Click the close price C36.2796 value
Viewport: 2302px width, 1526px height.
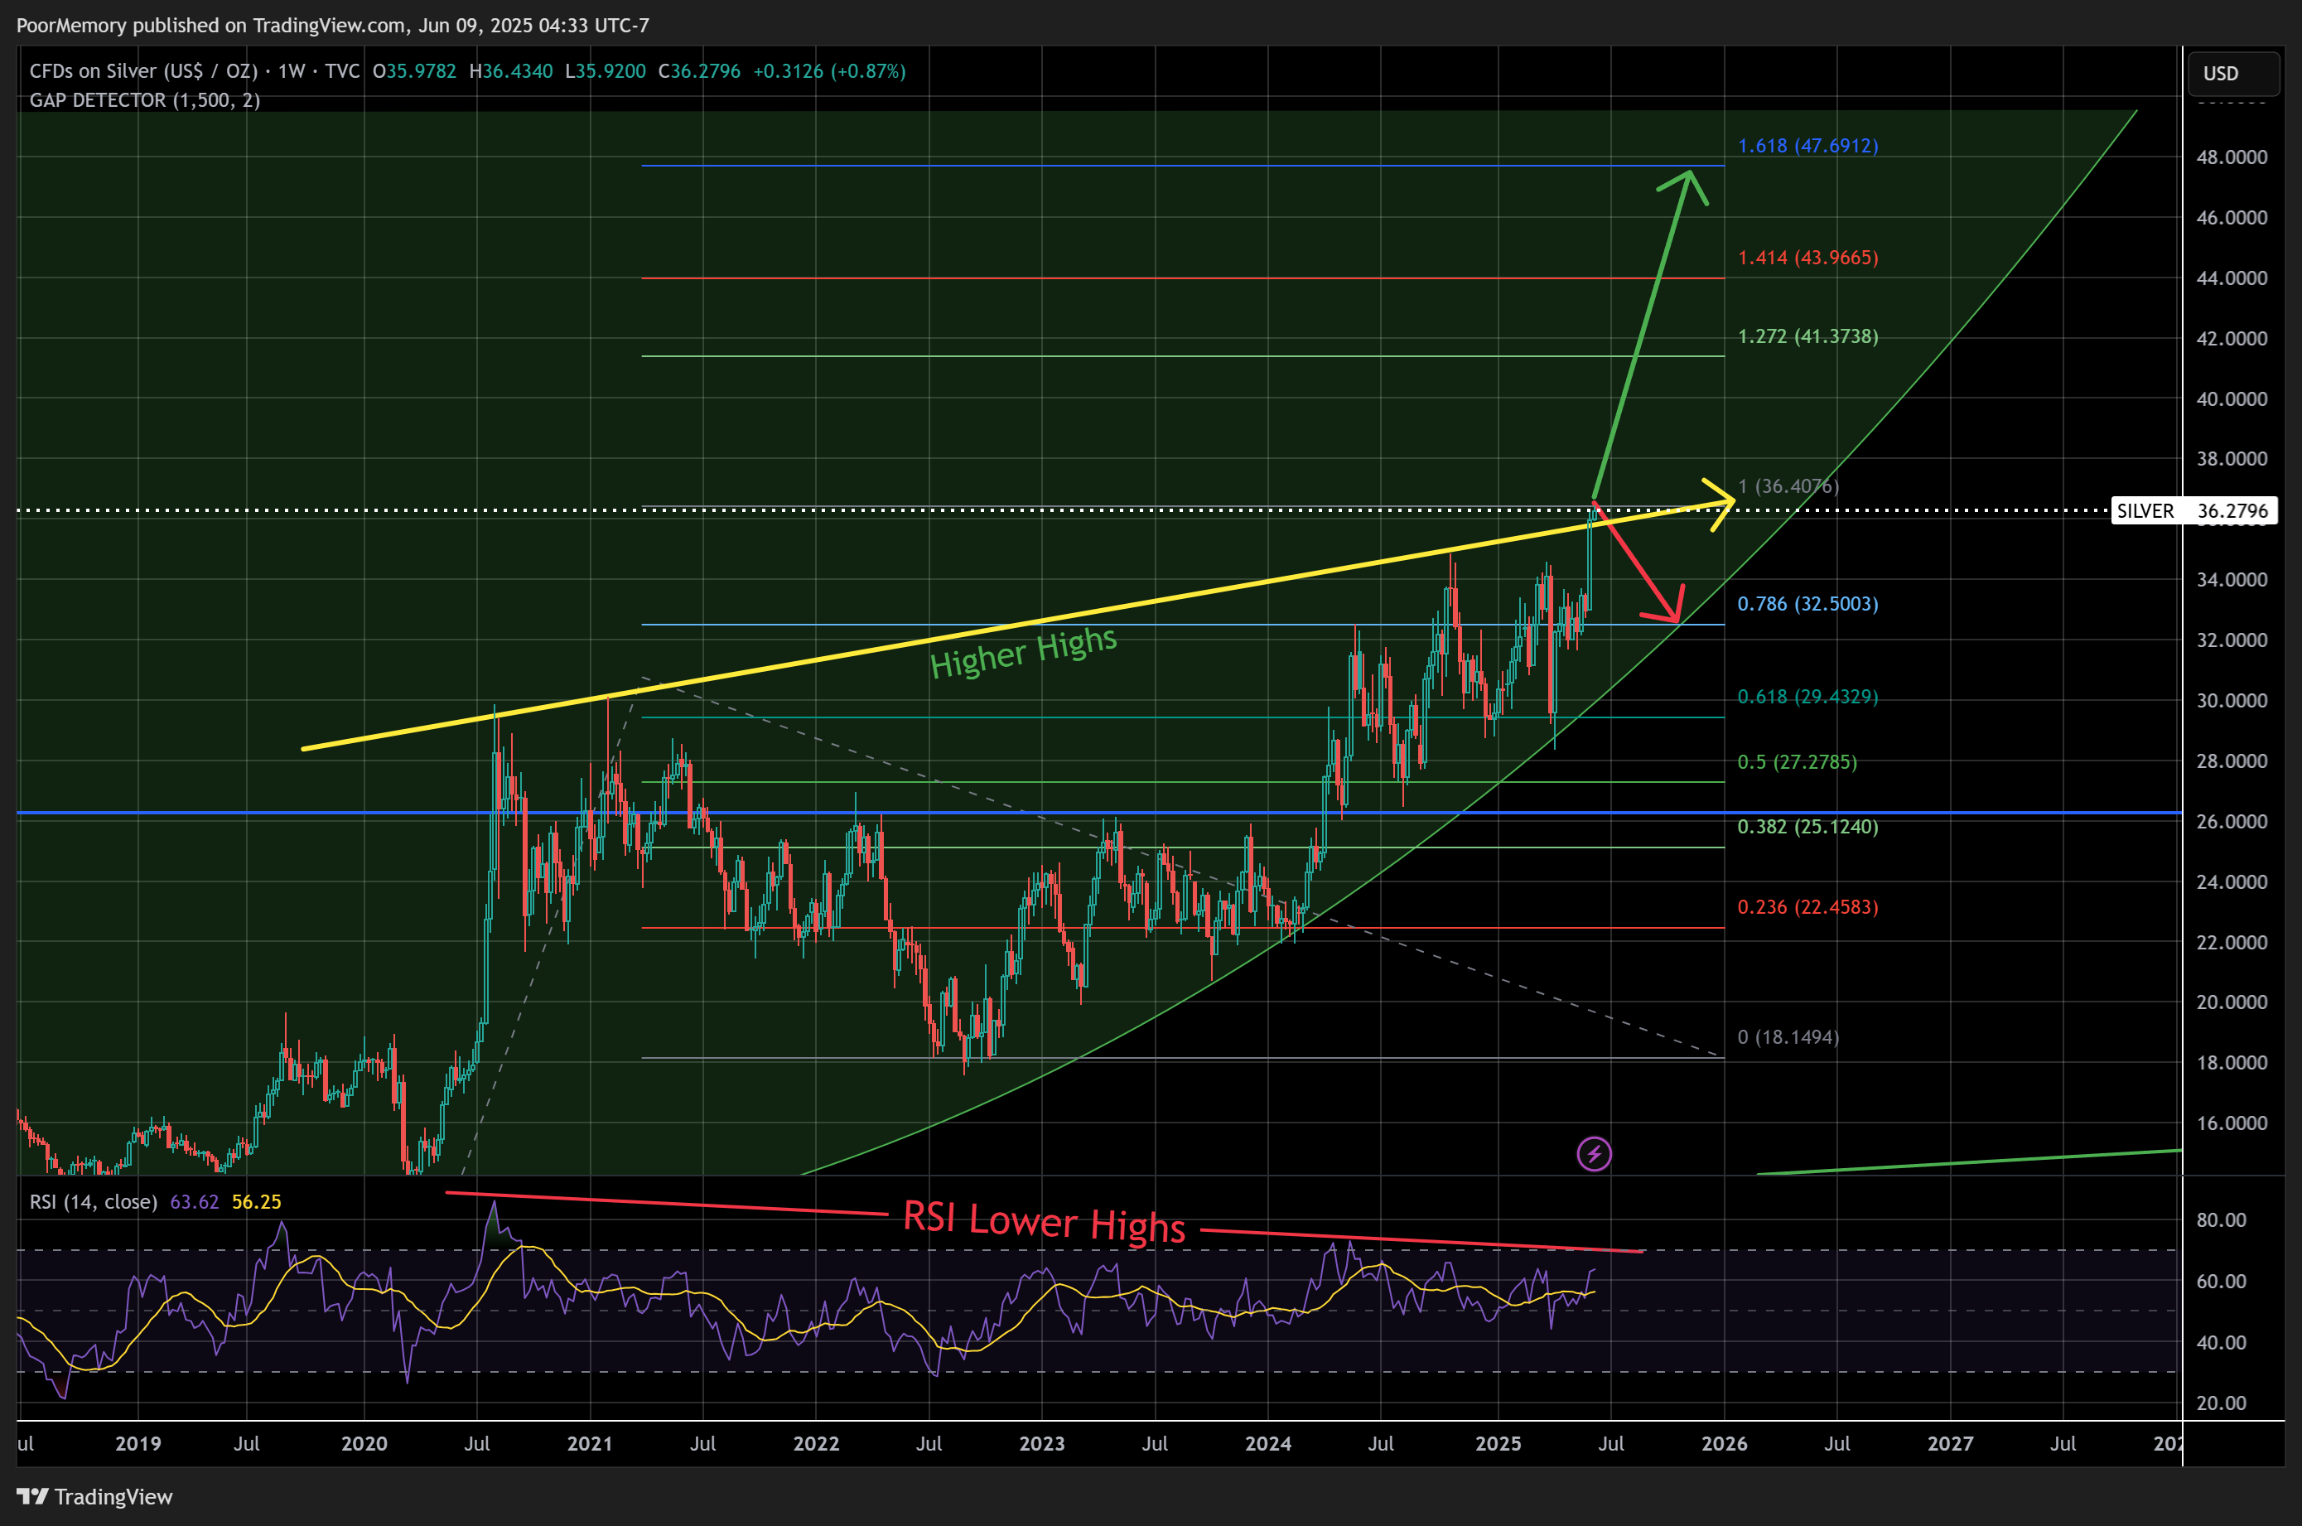tap(700, 71)
